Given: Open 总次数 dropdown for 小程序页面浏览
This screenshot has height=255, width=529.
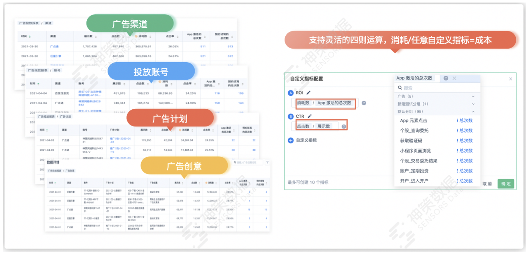Looking at the screenshot, I should pyautogui.click(x=465, y=151).
